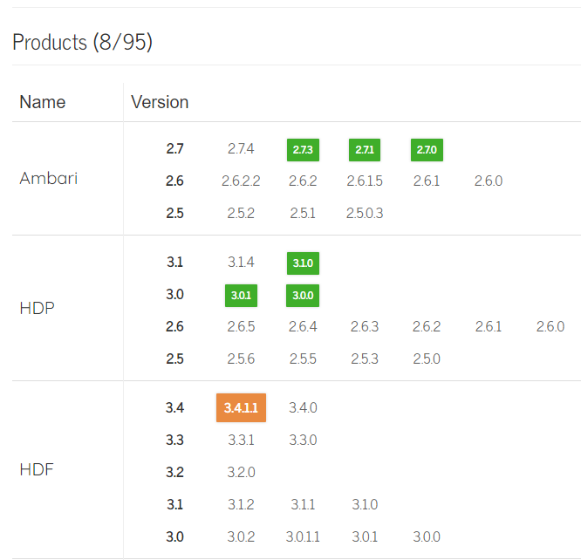Choose Ambari version 2.5.0.3
This screenshot has width=581, height=560.
pyautogui.click(x=365, y=213)
